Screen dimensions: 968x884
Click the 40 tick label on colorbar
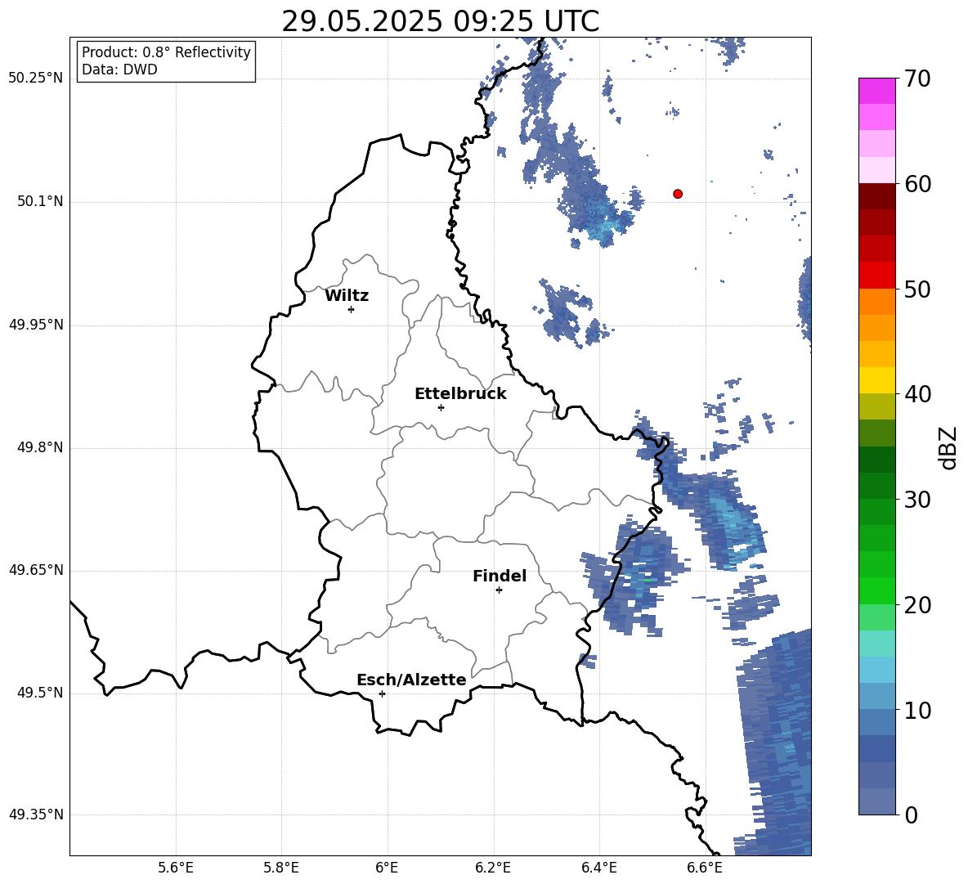917,394
